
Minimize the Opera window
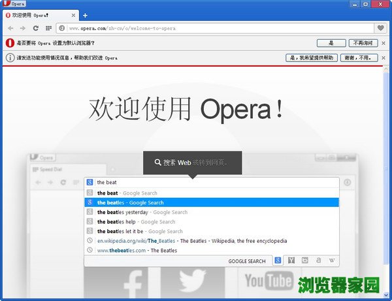point(355,5)
